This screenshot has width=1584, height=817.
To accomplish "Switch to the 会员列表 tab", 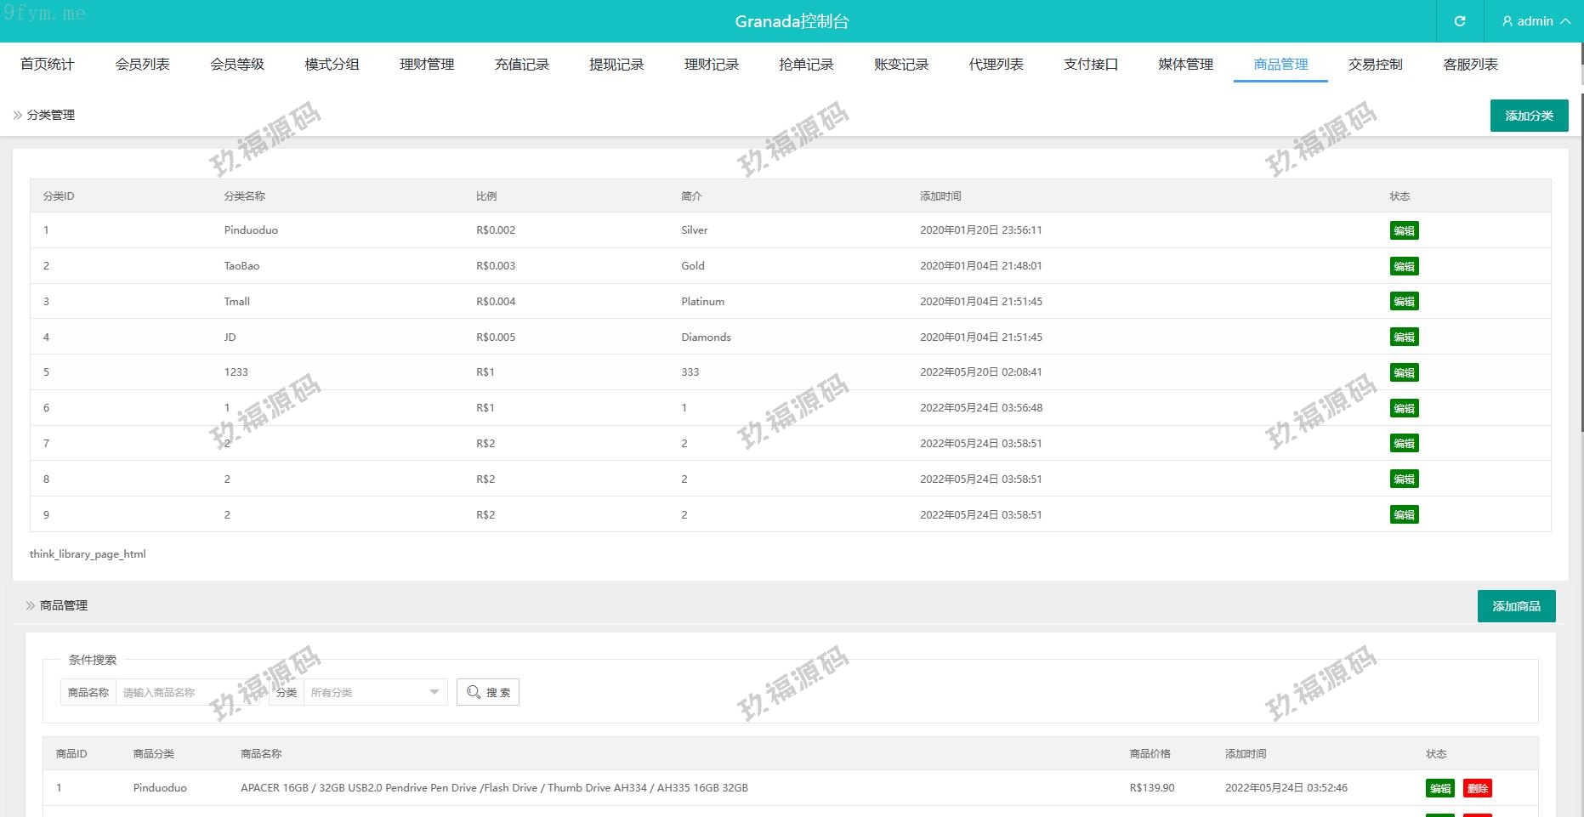I will pos(142,65).
